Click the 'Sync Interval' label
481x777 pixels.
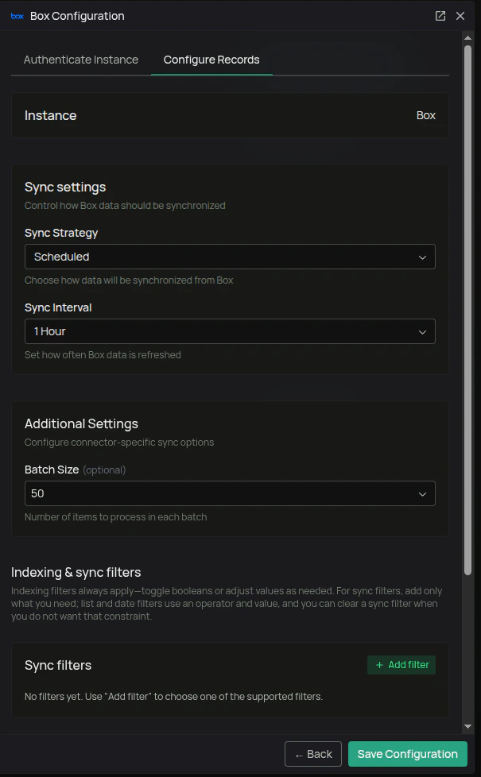(x=58, y=307)
